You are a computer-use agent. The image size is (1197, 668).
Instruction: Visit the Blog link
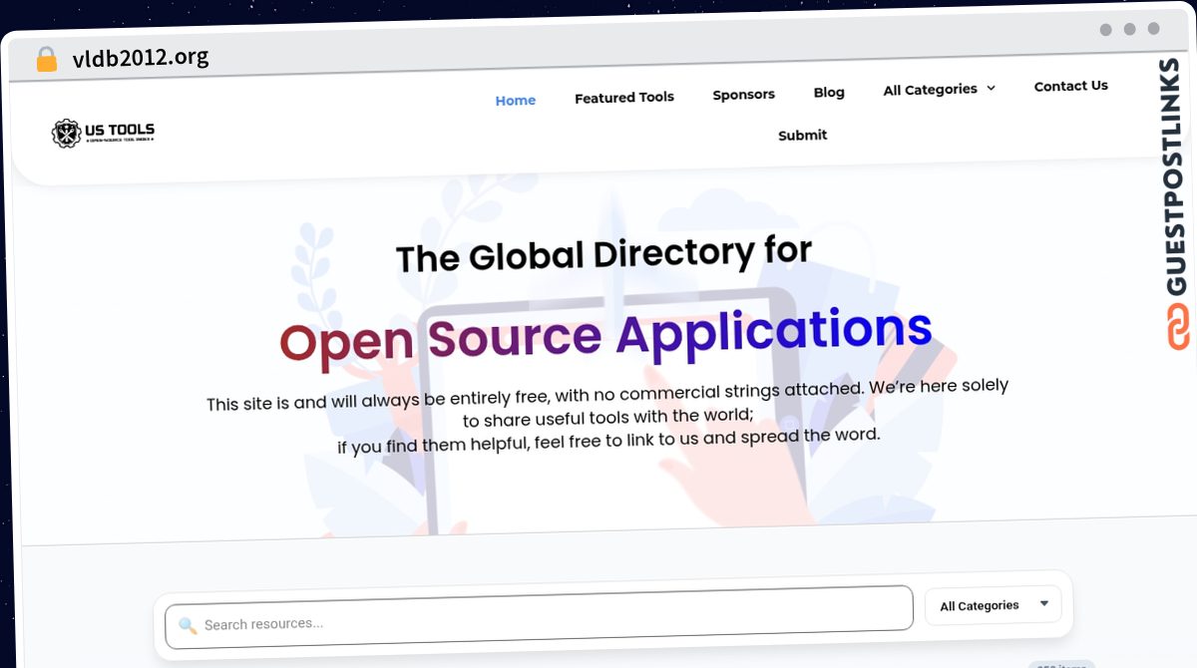(829, 92)
